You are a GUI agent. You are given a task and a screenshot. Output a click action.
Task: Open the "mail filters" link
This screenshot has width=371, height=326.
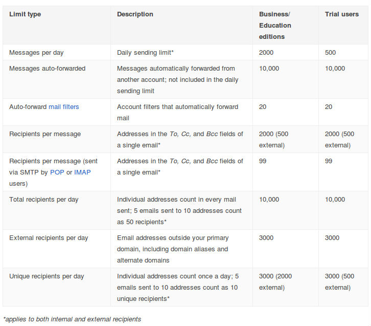(64, 107)
